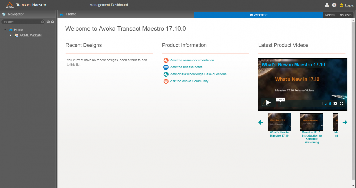Click the release notes list icon
Image resolution: width=356 pixels, height=188 pixels.
pyautogui.click(x=166, y=67)
